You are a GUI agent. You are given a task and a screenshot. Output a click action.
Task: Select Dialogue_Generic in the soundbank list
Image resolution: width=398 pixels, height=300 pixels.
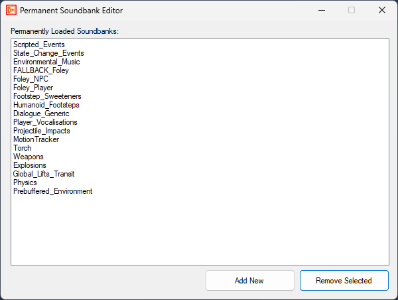coord(41,113)
